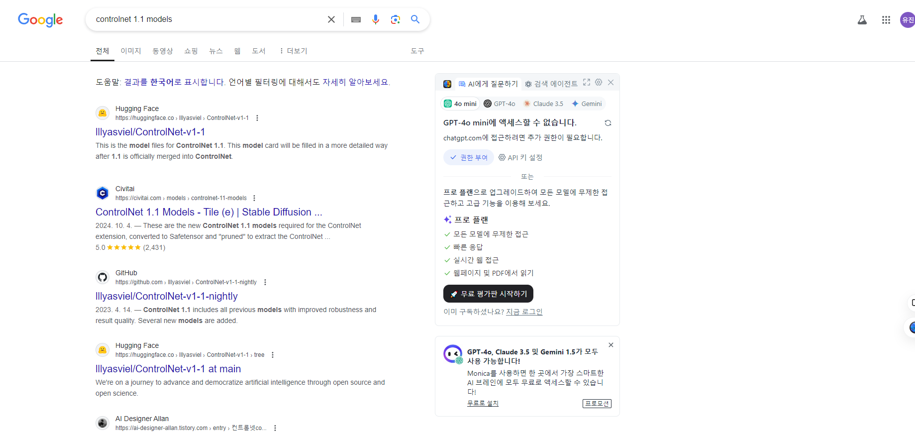The width and height of the screenshot is (915, 433).
Task: Open Search Labs flask icon
Action: click(862, 20)
